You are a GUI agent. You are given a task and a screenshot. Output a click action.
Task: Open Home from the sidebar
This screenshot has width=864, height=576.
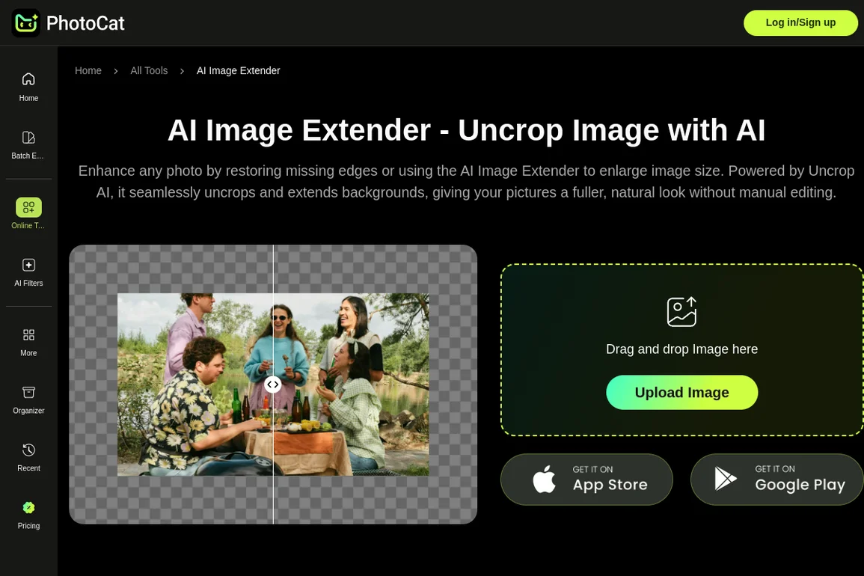[28, 79]
